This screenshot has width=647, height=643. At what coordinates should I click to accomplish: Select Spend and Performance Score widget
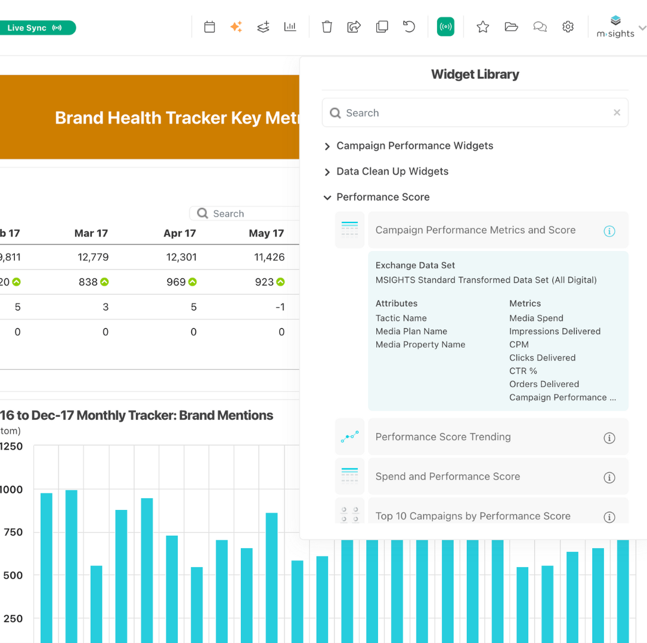(x=447, y=477)
